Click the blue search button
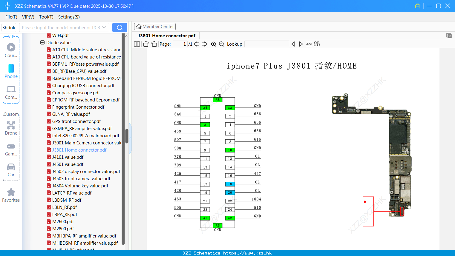The image size is (455, 256). [x=120, y=27]
